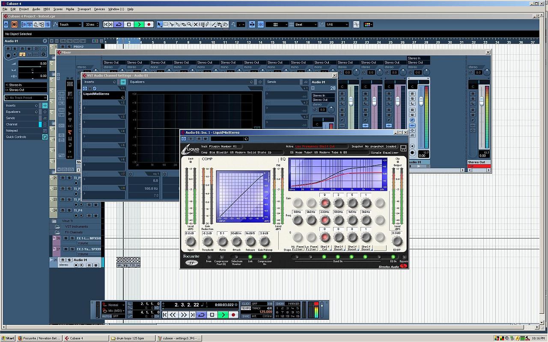
Task: Solo the Audio 01 track in track list
Action: click(68, 260)
